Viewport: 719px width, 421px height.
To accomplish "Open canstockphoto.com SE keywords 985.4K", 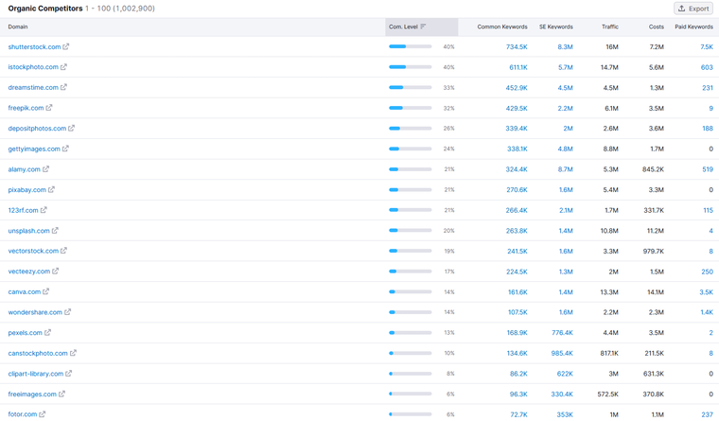I will pos(562,353).
